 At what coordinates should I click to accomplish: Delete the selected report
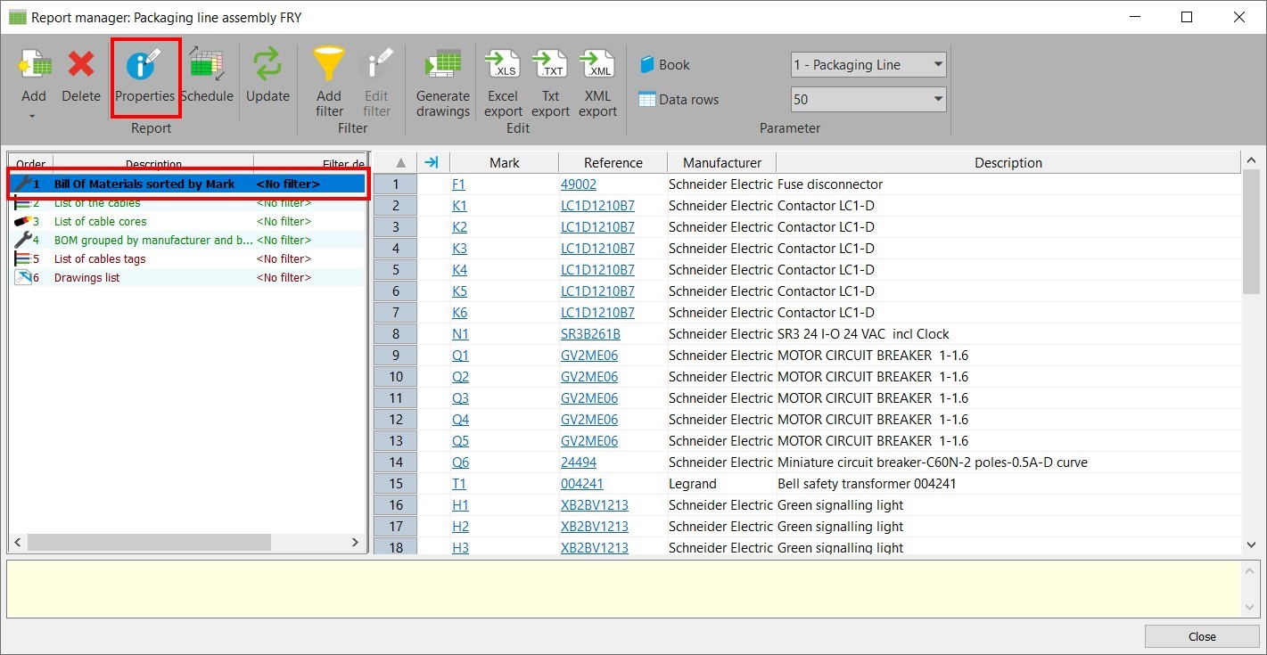tap(80, 76)
